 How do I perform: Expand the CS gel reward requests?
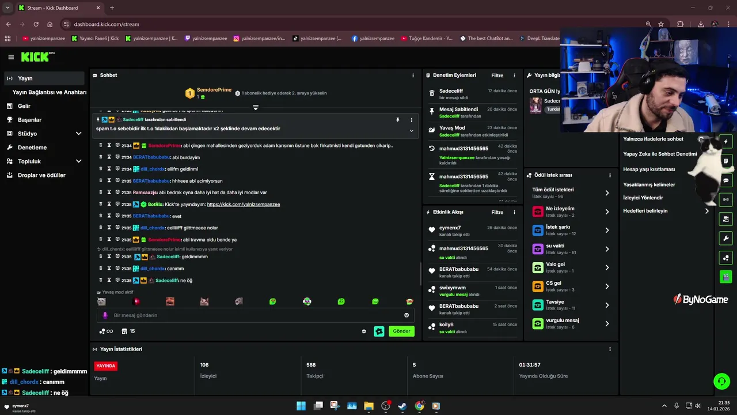(607, 286)
